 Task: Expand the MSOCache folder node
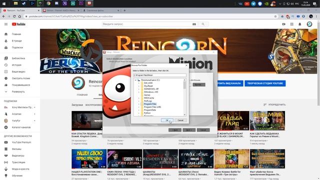tap(139, 98)
